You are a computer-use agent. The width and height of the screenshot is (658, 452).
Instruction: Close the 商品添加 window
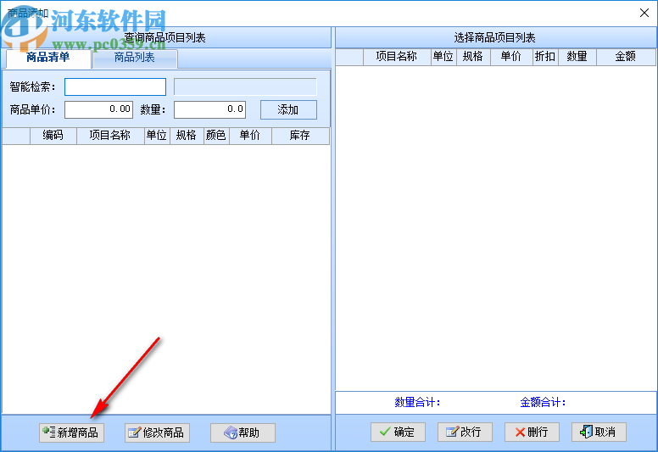pos(644,13)
